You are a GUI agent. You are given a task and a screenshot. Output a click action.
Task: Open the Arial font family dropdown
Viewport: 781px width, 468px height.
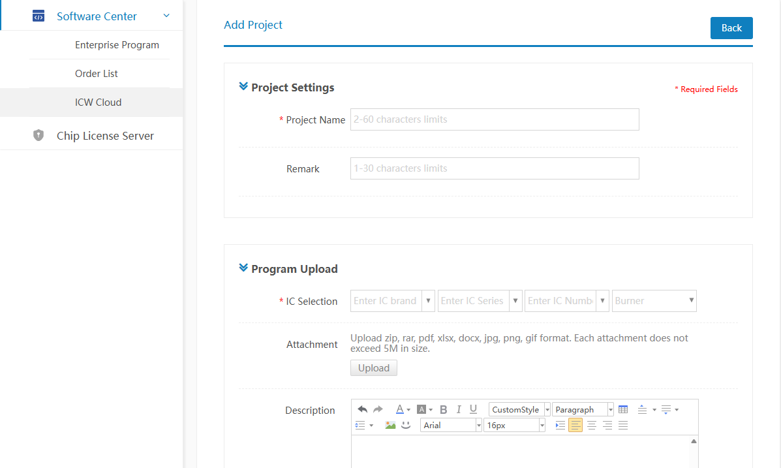click(x=452, y=425)
